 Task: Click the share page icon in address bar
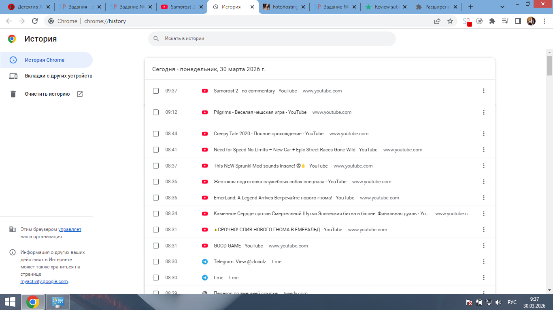pyautogui.click(x=437, y=21)
